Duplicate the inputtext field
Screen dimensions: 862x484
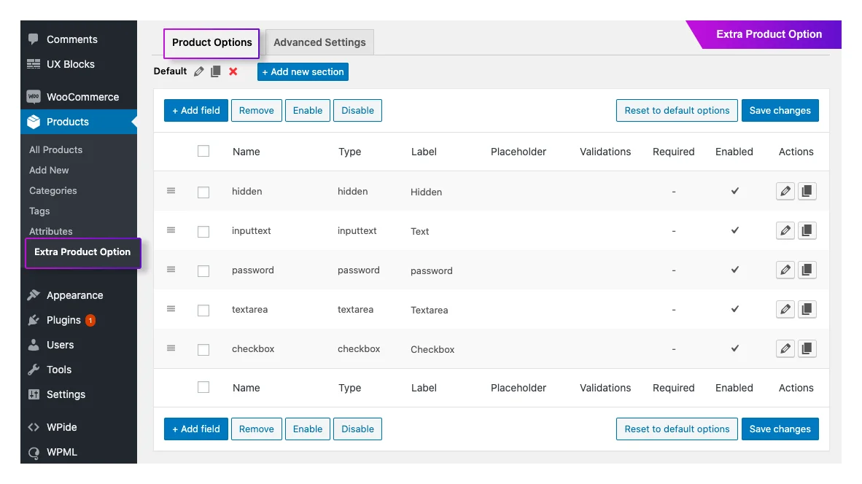click(x=807, y=230)
